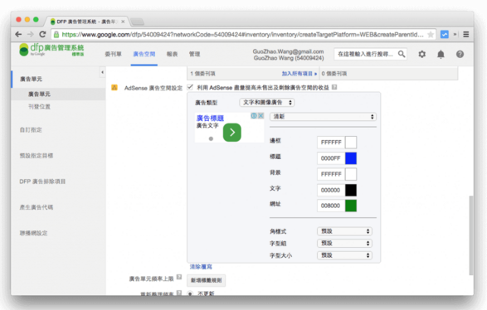Select 預設指定目標 in sidebar
The image size is (487, 310).
pyautogui.click(x=37, y=156)
